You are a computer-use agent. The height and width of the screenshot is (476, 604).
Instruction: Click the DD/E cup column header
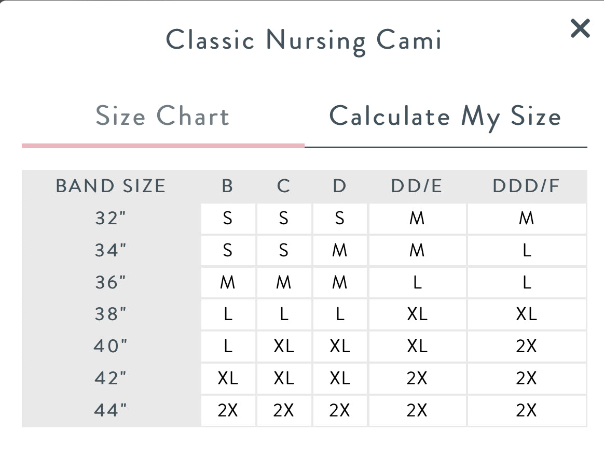point(417,186)
